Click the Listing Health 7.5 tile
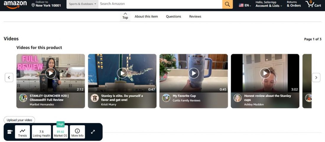Image resolution: width=325 pixels, height=142 pixels. [x=41, y=132]
